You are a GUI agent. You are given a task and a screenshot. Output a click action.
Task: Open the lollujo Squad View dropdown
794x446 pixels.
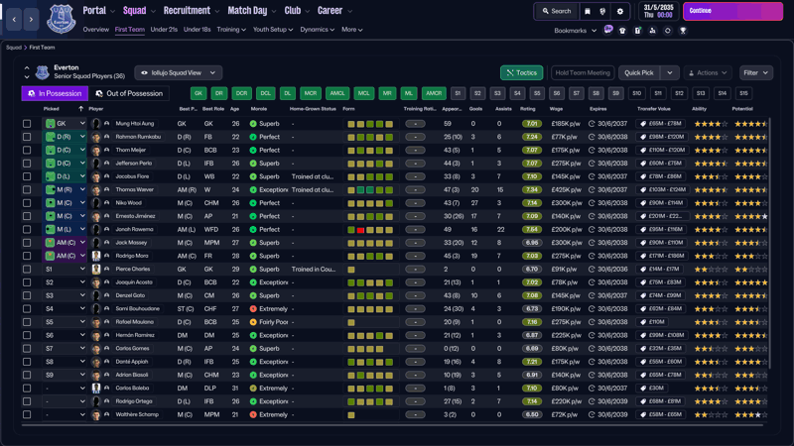coord(179,72)
